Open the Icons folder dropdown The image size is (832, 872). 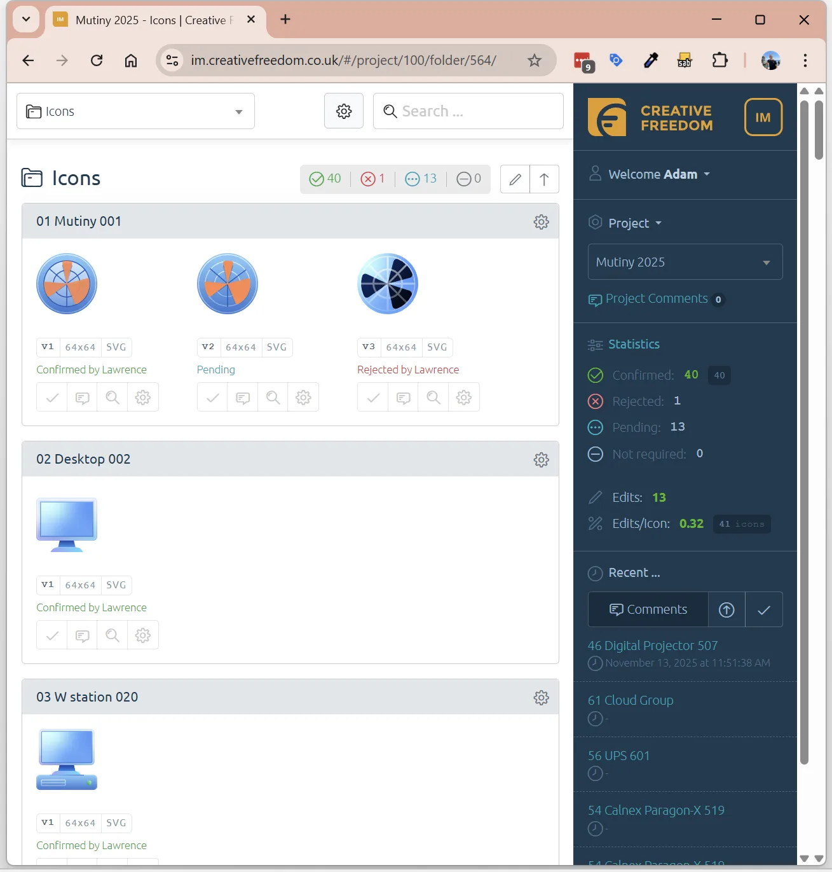click(x=135, y=111)
